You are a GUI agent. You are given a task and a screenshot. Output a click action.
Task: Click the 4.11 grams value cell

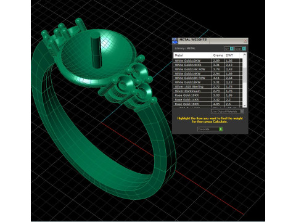(218, 78)
